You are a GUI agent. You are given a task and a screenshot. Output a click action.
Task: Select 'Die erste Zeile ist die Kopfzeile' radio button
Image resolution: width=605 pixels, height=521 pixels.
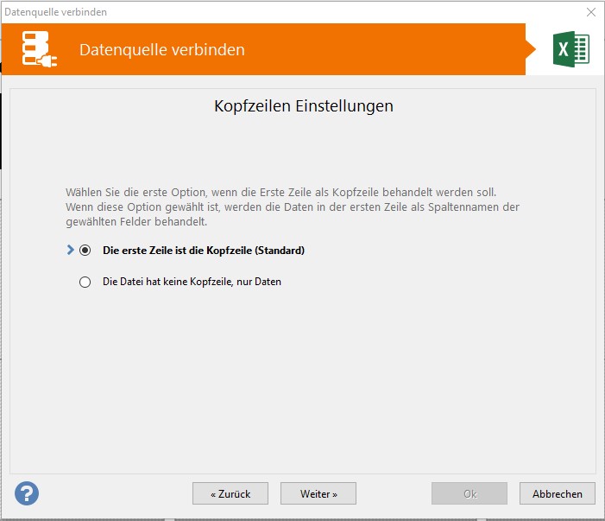click(x=85, y=251)
